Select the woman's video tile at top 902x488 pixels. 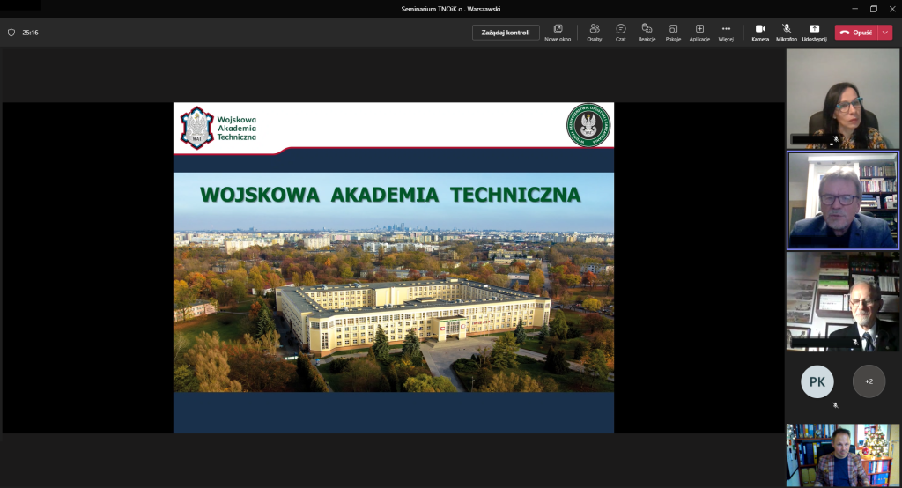[842, 99]
